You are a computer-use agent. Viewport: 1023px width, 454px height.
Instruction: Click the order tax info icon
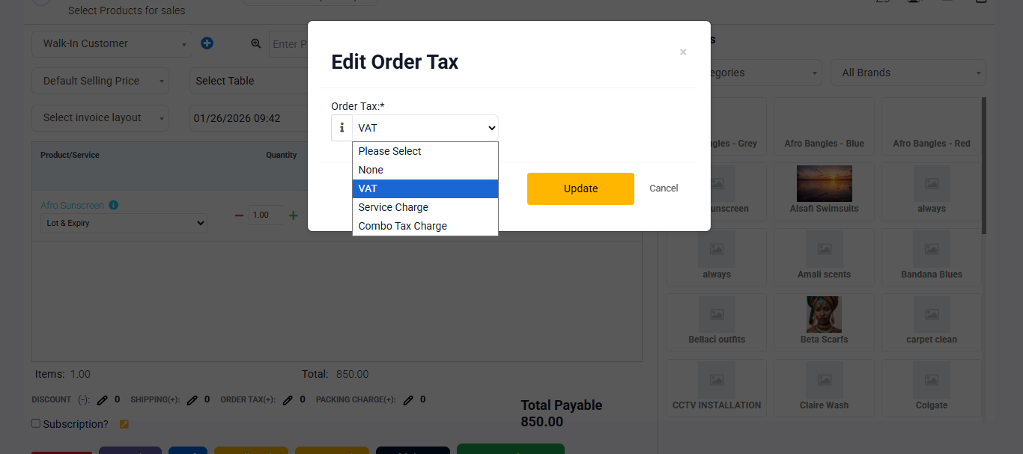341,128
